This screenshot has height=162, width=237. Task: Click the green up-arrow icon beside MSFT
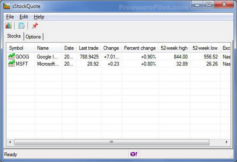[12, 63]
